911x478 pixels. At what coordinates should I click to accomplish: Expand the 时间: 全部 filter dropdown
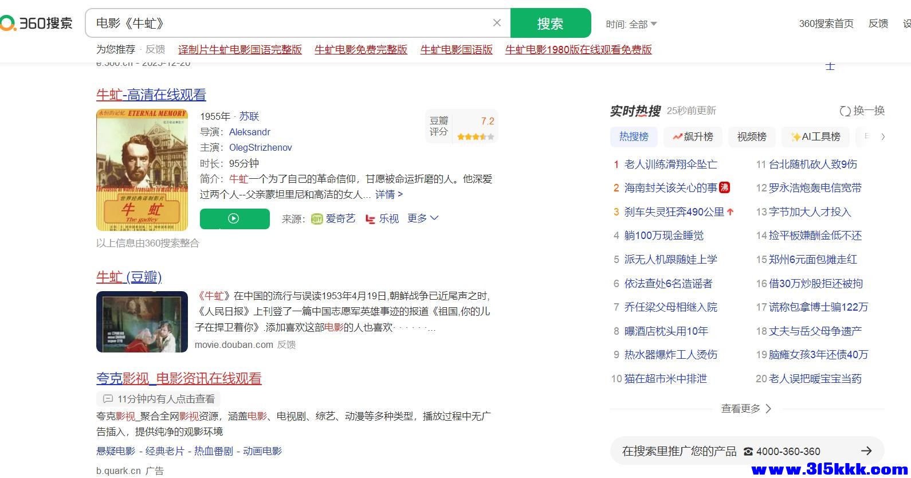631,24
